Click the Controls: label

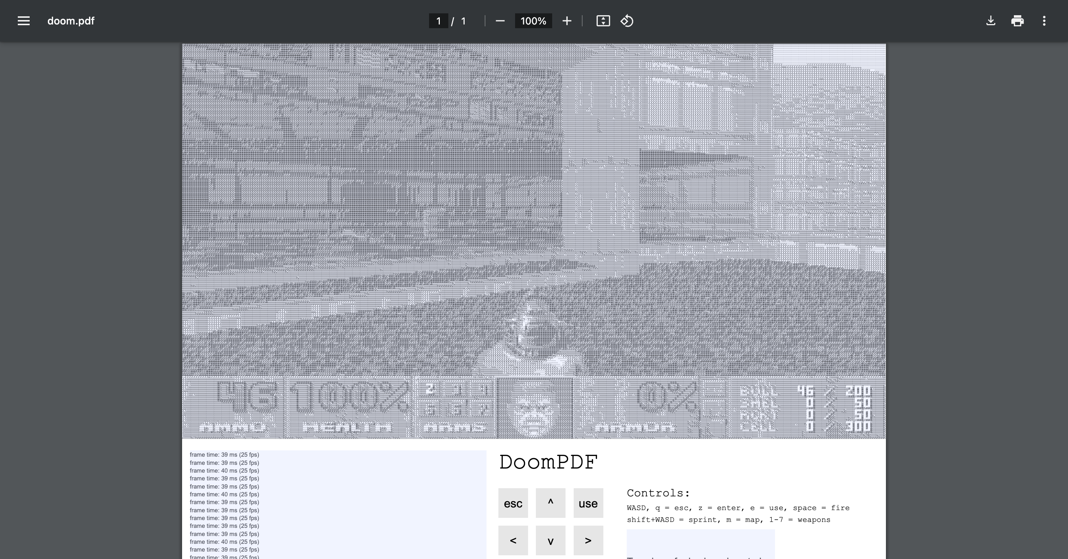tap(658, 493)
